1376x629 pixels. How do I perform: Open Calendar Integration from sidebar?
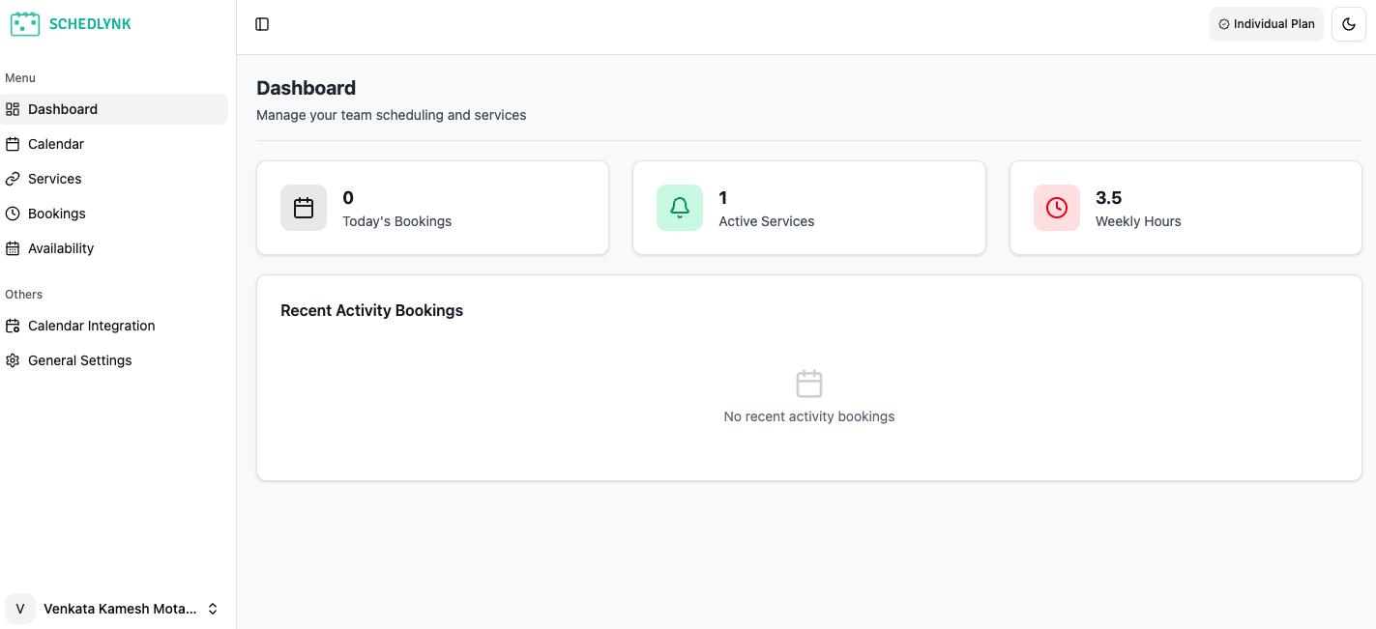[x=91, y=326]
